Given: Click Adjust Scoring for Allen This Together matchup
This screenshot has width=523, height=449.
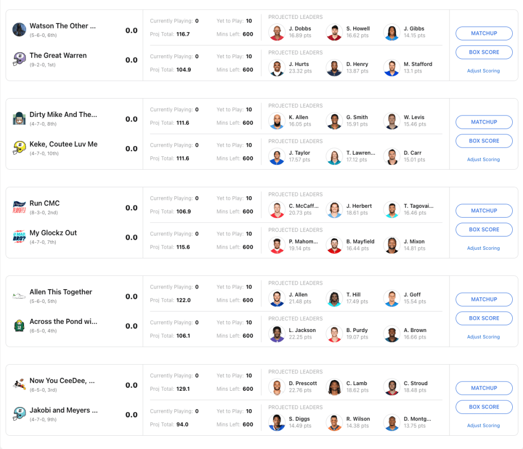Looking at the screenshot, I should [x=483, y=337].
